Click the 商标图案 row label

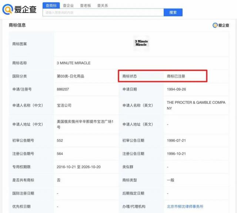20,44
